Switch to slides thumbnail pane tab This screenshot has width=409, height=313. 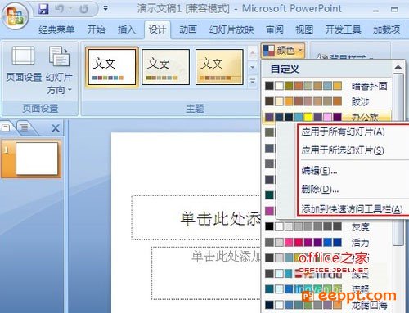click(x=6, y=127)
